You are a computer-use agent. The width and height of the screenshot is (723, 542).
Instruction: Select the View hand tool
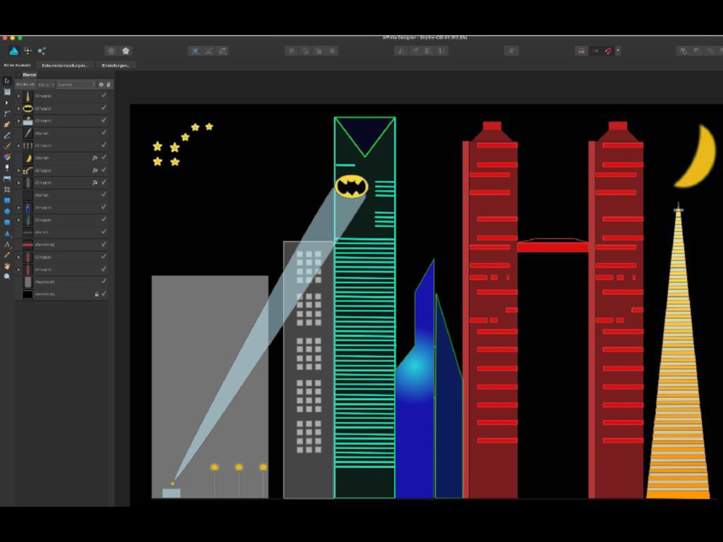[7, 266]
